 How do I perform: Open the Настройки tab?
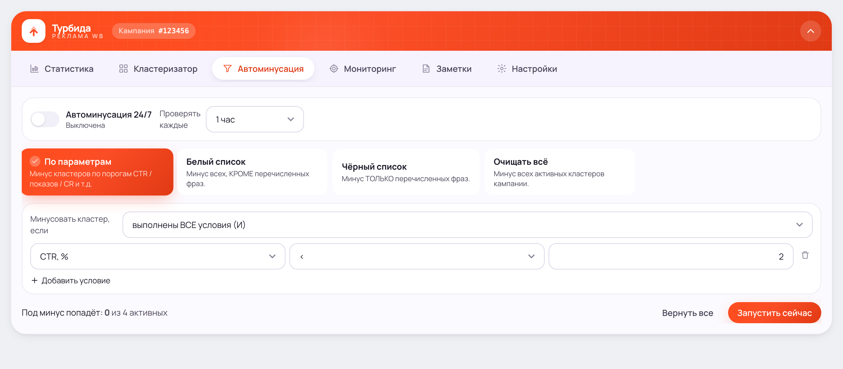pyautogui.click(x=527, y=69)
